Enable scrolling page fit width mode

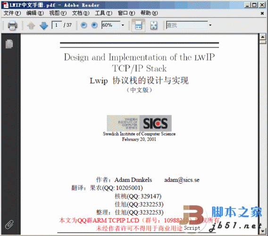click(138, 25)
